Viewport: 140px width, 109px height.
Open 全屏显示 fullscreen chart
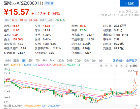(x=132, y=61)
